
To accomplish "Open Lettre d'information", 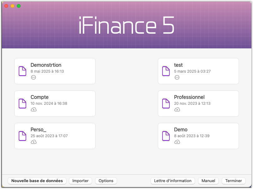I will coord(173,181).
